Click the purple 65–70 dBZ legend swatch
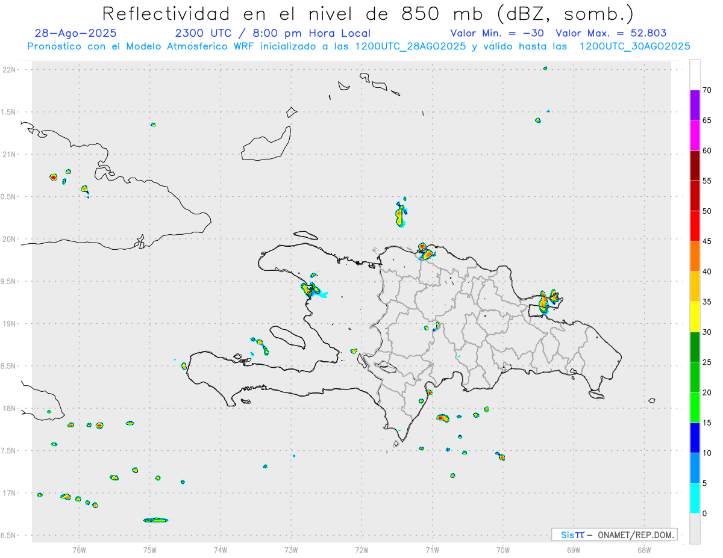Viewport: 723px width, 558px height. pyautogui.click(x=695, y=105)
